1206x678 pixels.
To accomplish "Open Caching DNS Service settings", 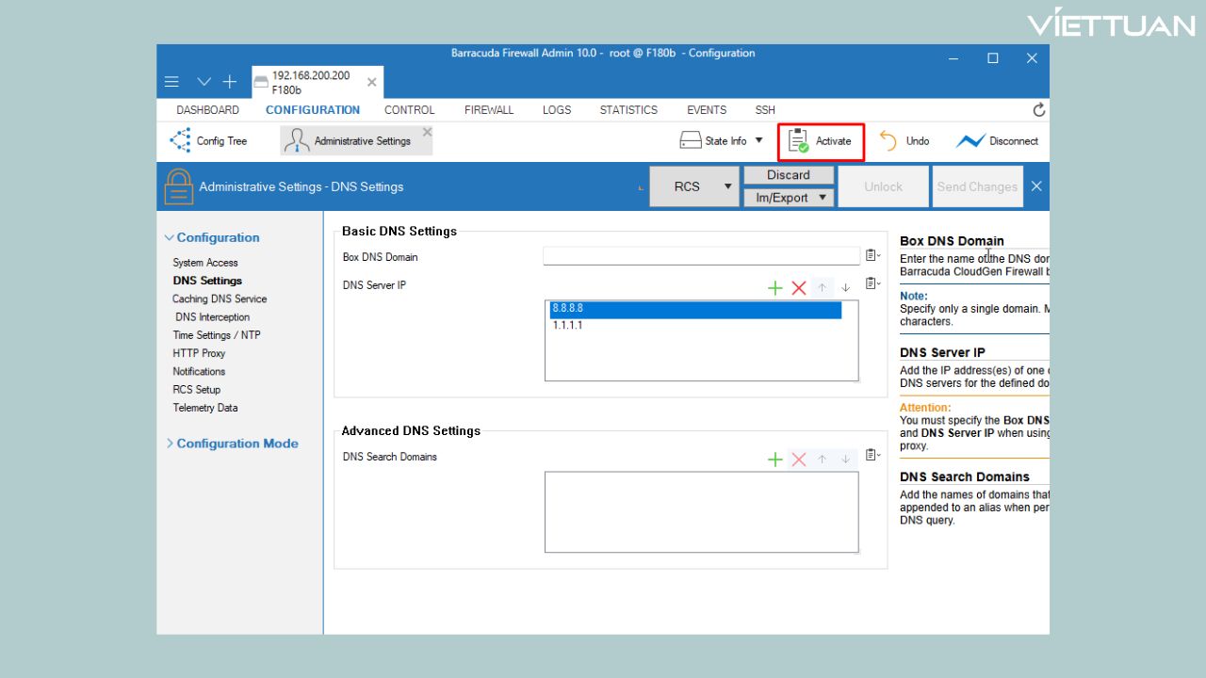I will click(220, 299).
